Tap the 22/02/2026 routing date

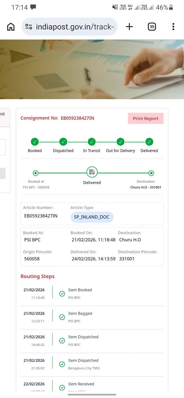(34, 384)
